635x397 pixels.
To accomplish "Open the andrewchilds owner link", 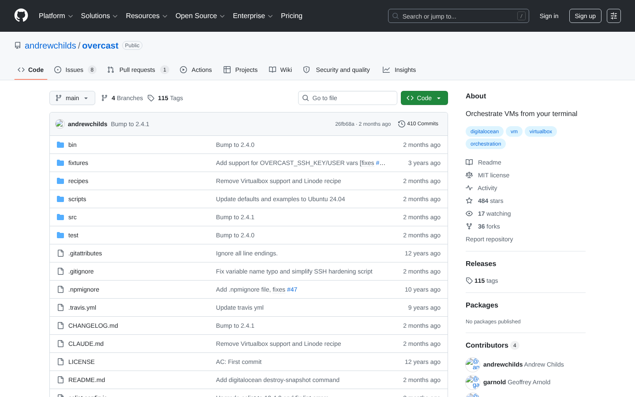I will click(x=50, y=45).
